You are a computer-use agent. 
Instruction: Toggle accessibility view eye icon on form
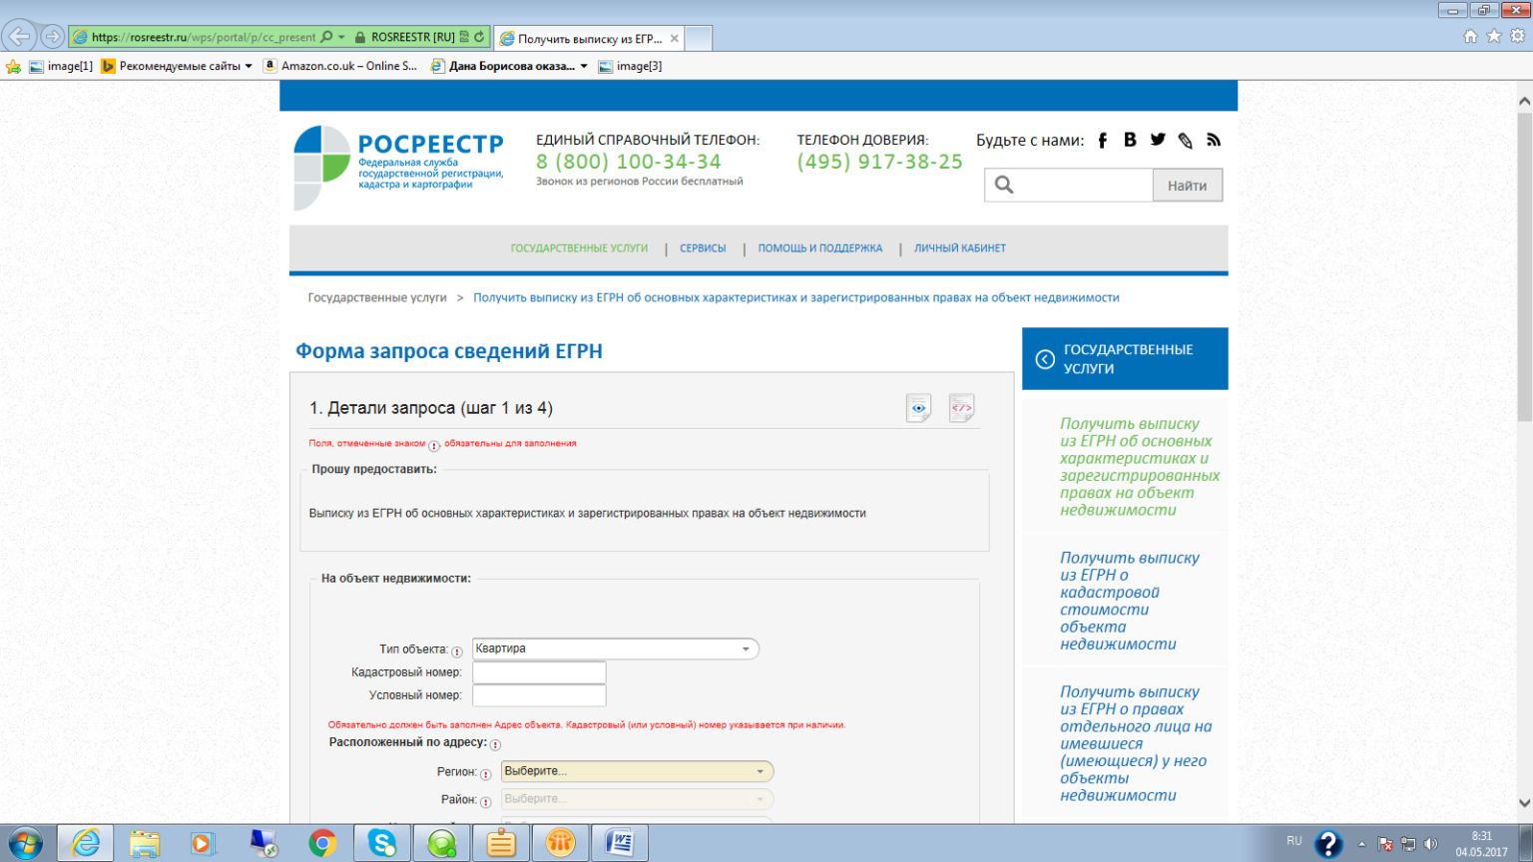[x=918, y=408]
